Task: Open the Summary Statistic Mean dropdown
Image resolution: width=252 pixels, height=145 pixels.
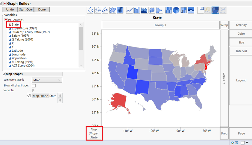Action: [47, 80]
